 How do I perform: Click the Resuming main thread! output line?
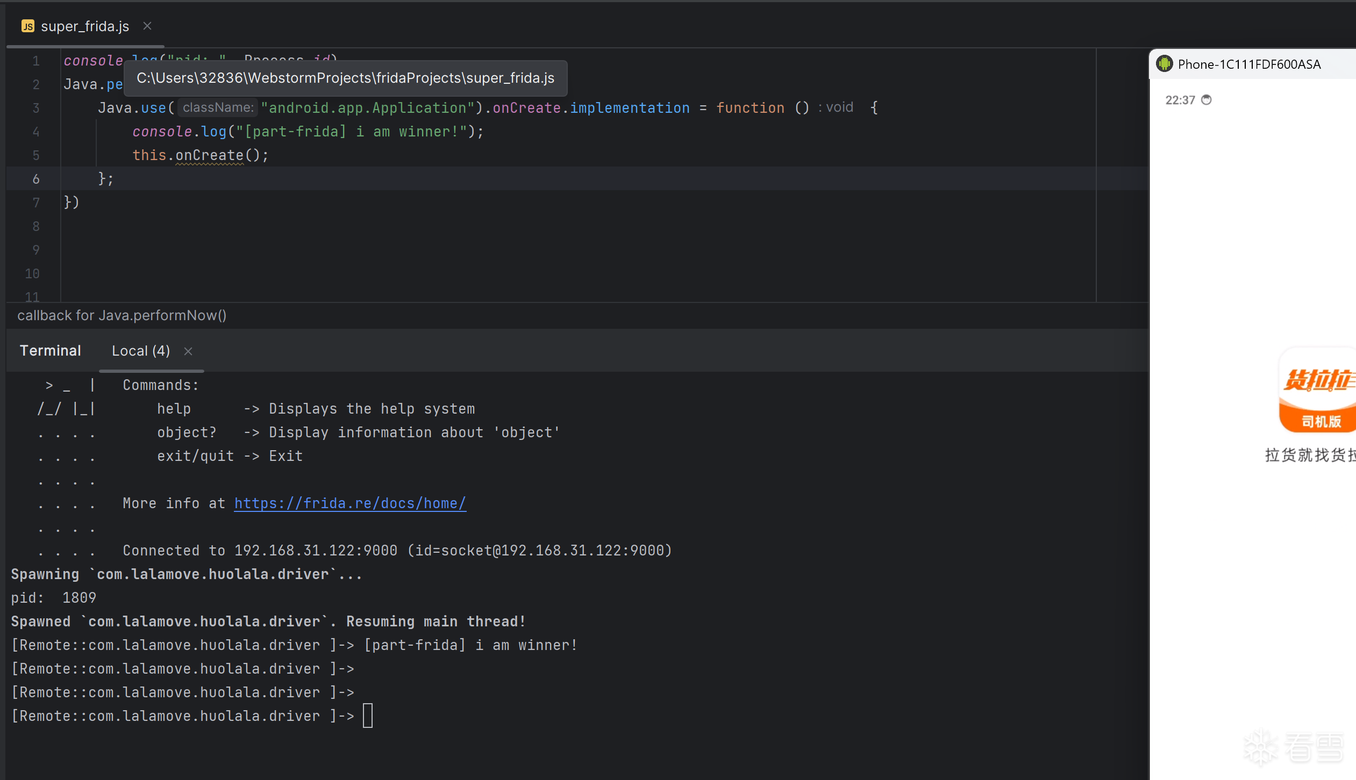[x=436, y=621]
